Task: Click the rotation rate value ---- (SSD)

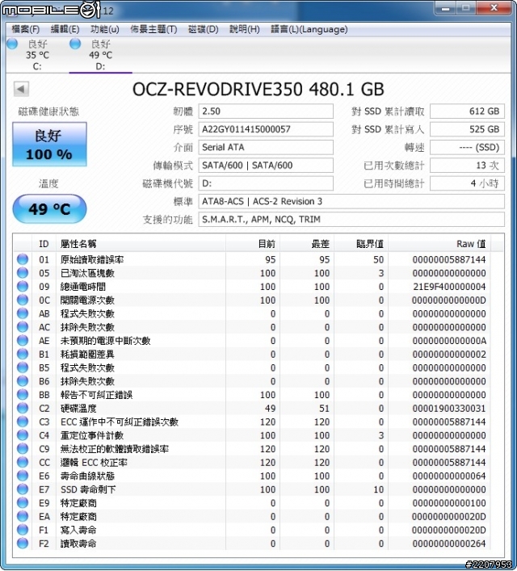Action: point(467,147)
